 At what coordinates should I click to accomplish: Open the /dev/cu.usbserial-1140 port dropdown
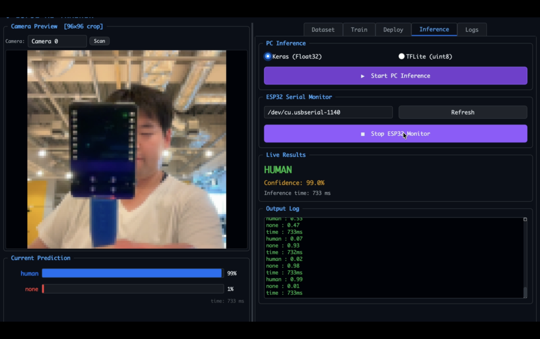point(328,112)
